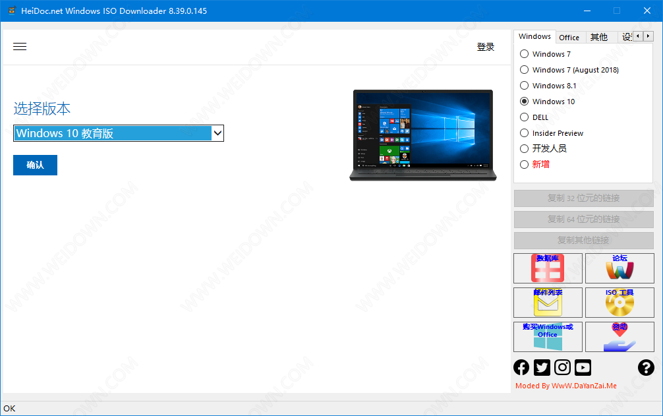Click the 选择版本 heading text

tap(42, 109)
